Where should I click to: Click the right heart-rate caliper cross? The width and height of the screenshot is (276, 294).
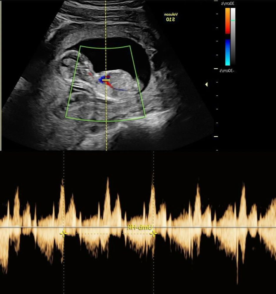pyautogui.click(x=153, y=233)
